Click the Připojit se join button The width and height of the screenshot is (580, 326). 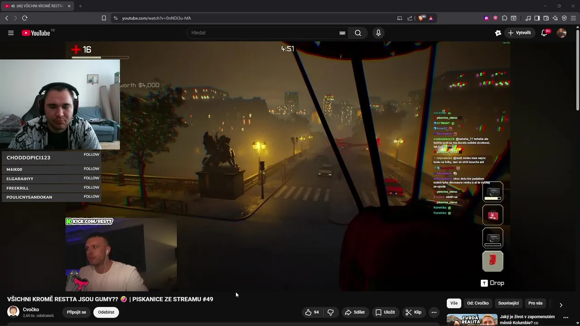point(77,312)
